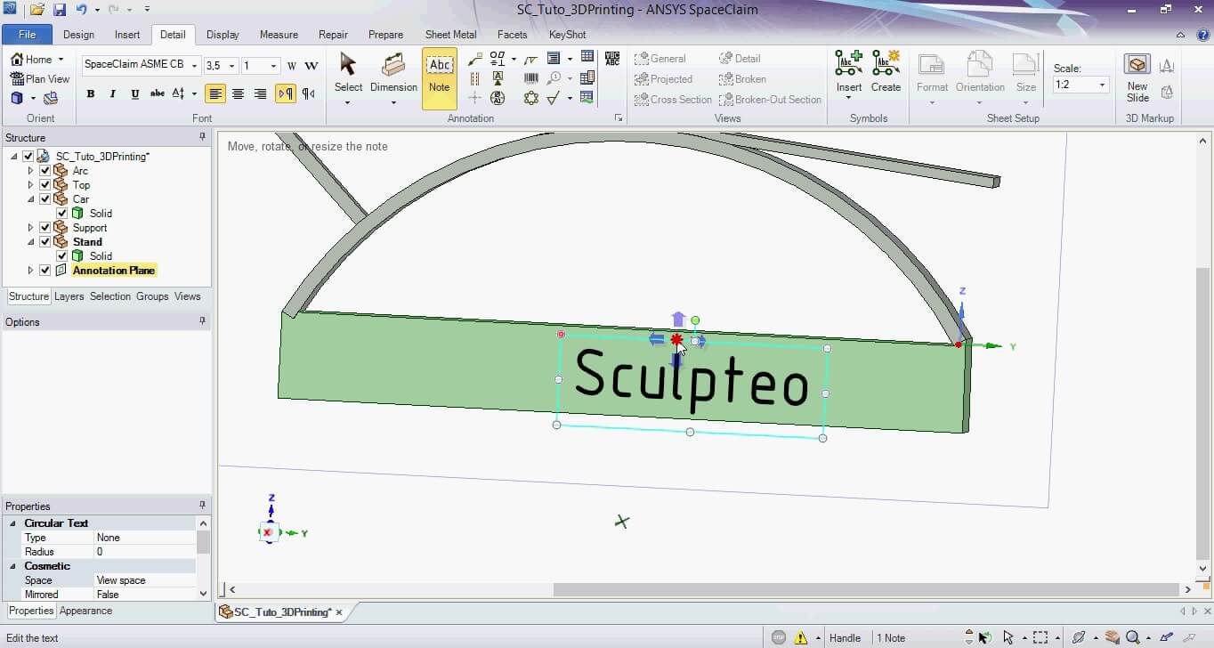
Task: Open the File menu
Action: (x=27, y=35)
